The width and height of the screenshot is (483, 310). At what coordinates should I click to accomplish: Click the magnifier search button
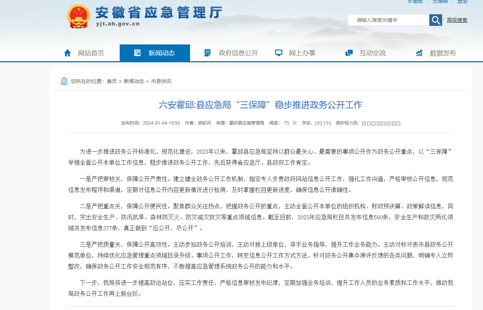point(436,20)
